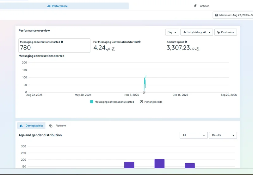Click the historical edit marker on chart axis
Viewport: 253px width, 175px height.
(x=144, y=92)
